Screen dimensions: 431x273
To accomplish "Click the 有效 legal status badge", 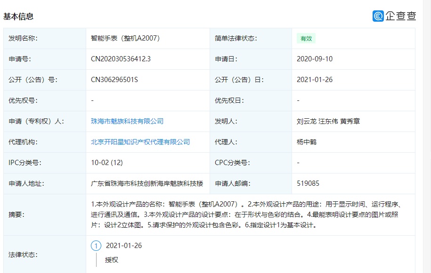I will pyautogui.click(x=306, y=39).
